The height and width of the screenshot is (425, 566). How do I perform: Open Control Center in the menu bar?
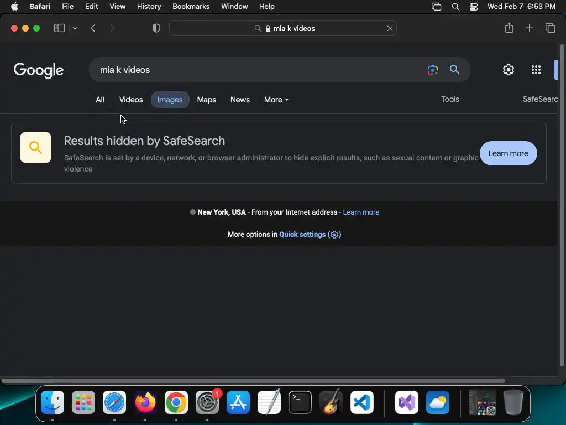point(474,7)
